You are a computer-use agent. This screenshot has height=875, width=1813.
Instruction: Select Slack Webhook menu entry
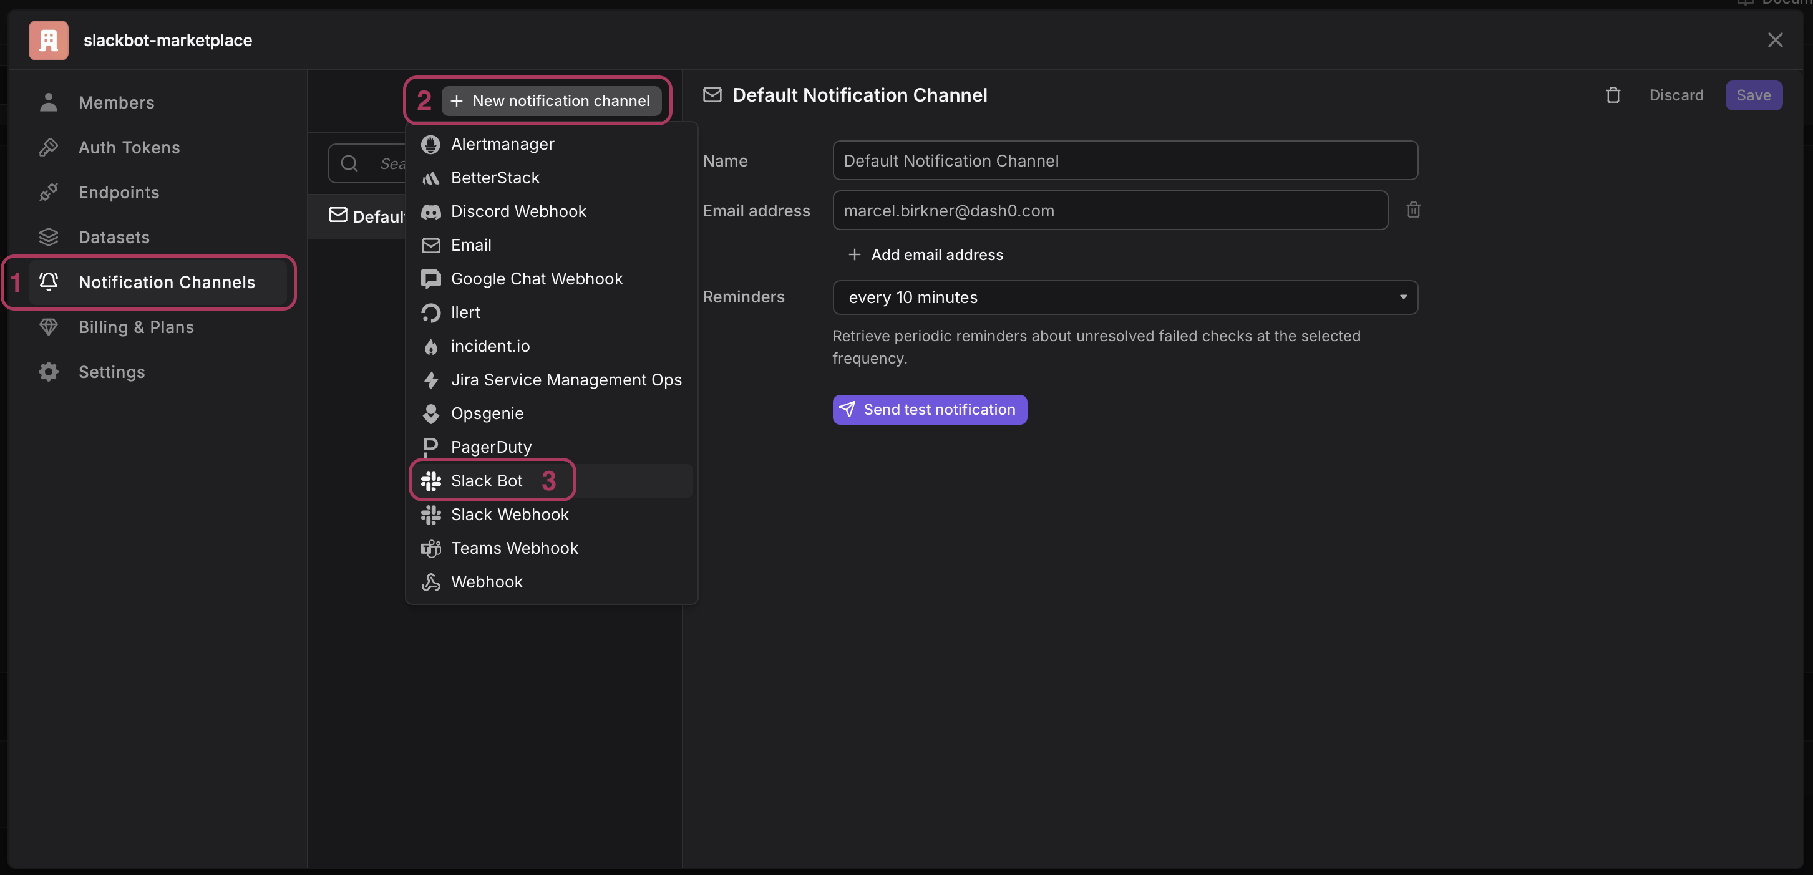[552, 515]
